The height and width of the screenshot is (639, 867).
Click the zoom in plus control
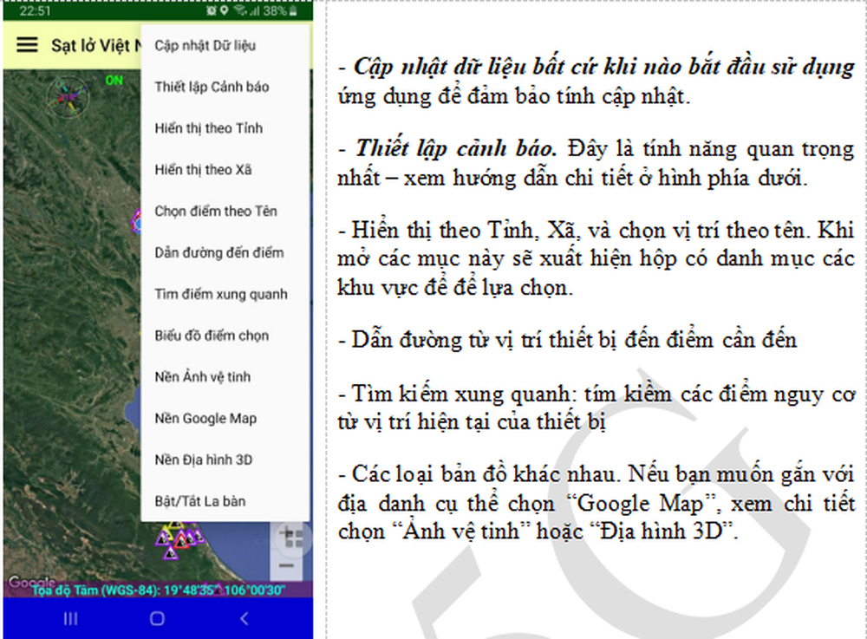(286, 532)
